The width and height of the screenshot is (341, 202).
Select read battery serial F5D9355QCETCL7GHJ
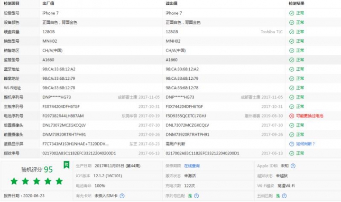click(x=186, y=116)
